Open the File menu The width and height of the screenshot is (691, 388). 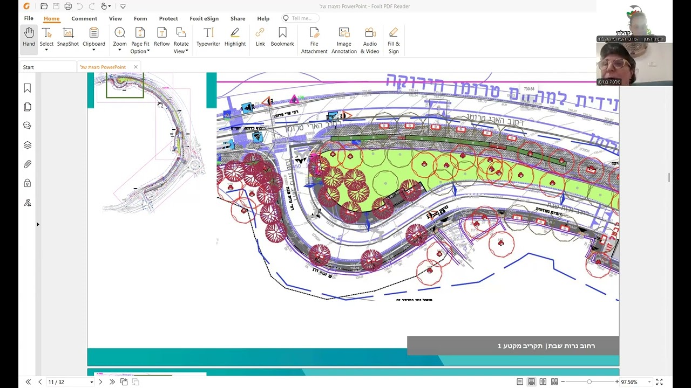coord(29,18)
